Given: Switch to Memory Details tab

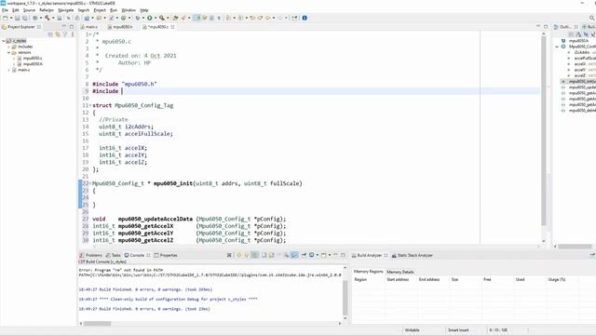Looking at the screenshot, I should [400, 272].
